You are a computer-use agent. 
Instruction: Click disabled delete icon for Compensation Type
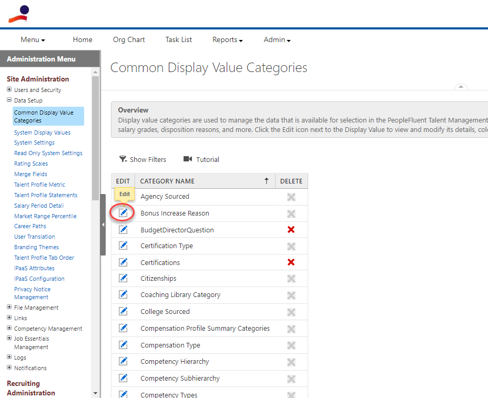tap(291, 345)
